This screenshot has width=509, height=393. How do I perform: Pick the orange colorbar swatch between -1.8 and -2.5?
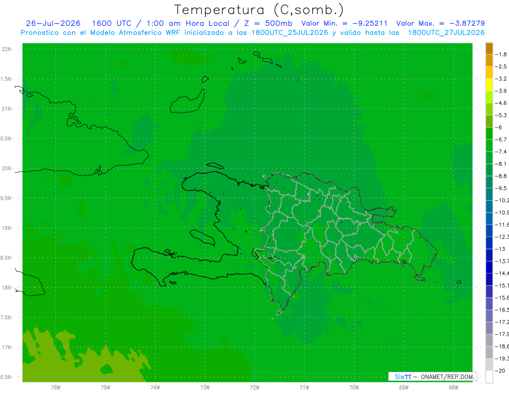tap(489, 61)
